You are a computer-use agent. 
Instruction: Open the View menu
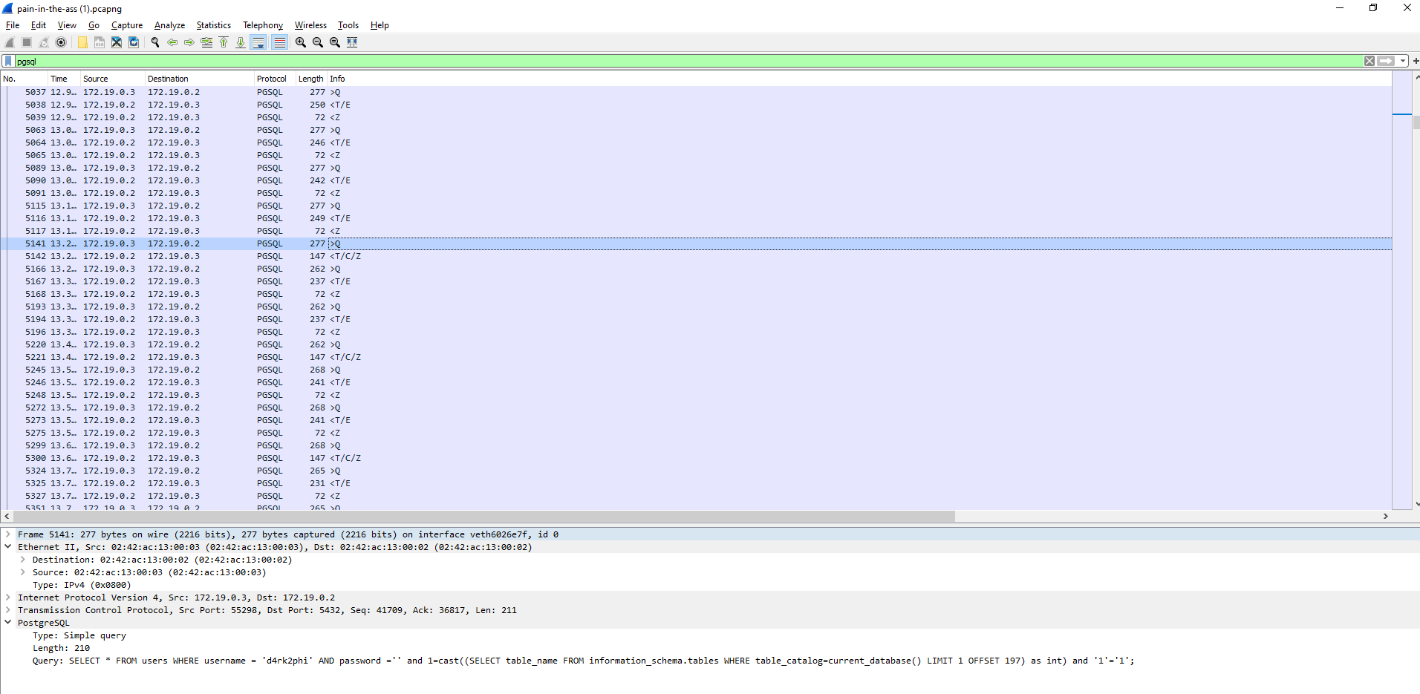tap(67, 25)
